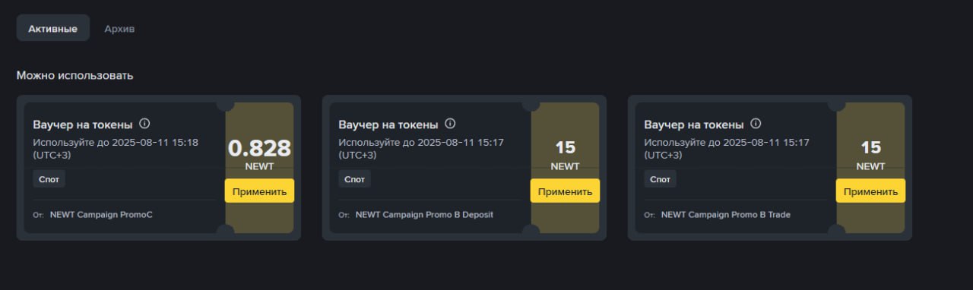Click Применить on Promo B Deposit voucher
The height and width of the screenshot is (290, 973).
565,191
